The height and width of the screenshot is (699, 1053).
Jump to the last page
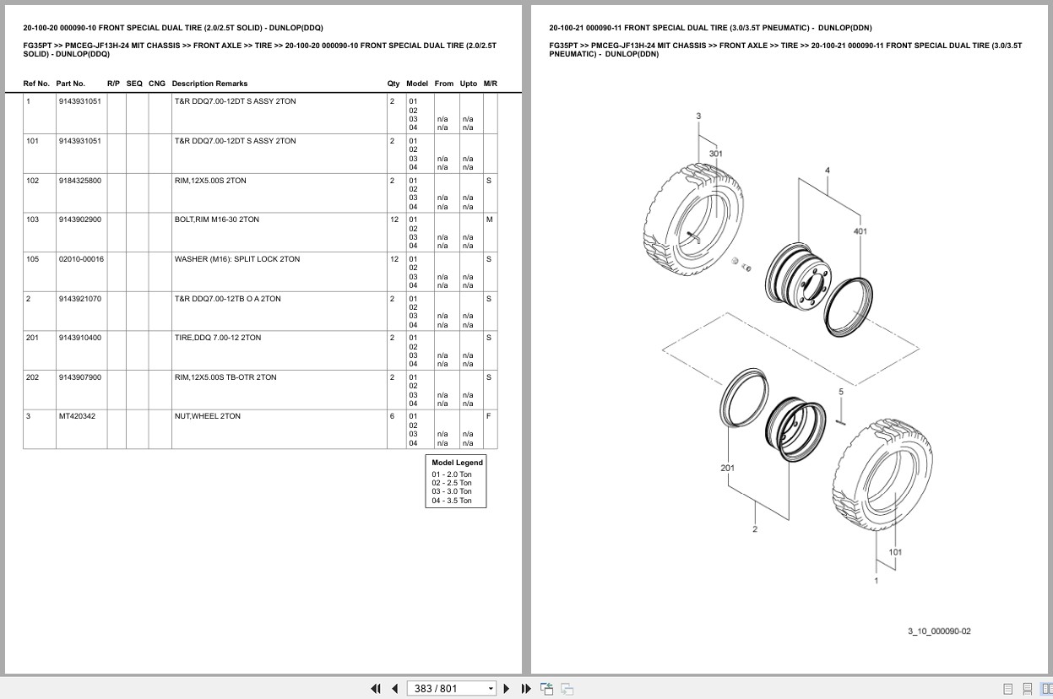(x=526, y=688)
